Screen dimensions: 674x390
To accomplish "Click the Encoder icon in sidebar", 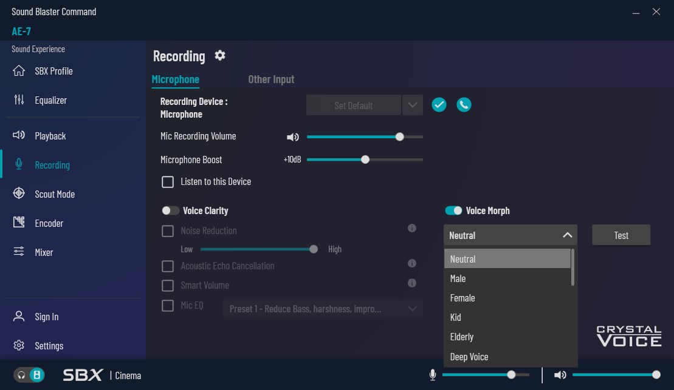I will [19, 222].
